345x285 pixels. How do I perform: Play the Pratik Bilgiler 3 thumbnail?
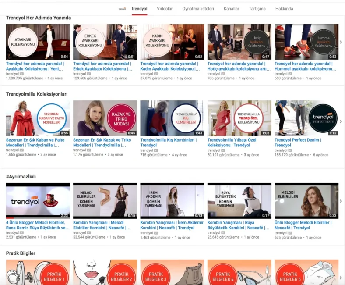pyautogui.click(x=172, y=272)
